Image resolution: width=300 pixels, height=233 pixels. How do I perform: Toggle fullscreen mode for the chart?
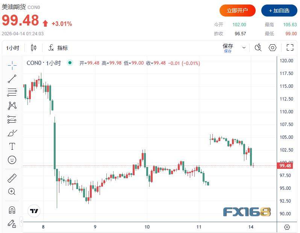click(x=290, y=48)
